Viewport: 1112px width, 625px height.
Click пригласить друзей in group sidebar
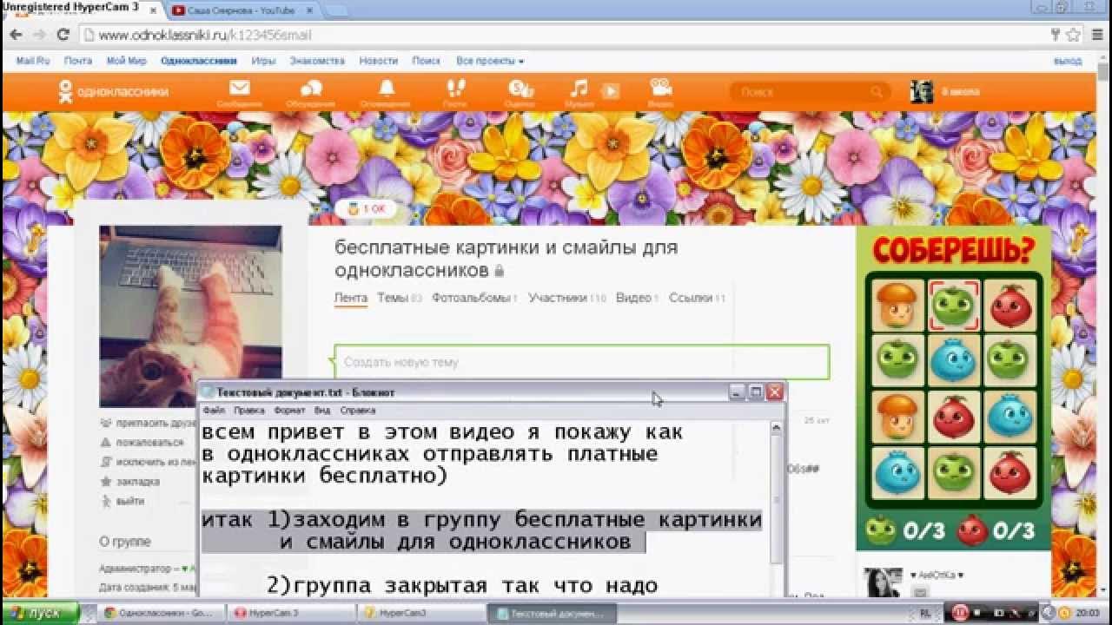(148, 423)
